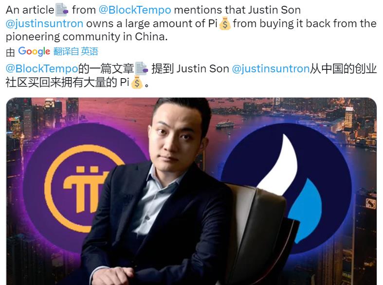Click the translated text '社区买回来拥有大量的'

click(61, 83)
